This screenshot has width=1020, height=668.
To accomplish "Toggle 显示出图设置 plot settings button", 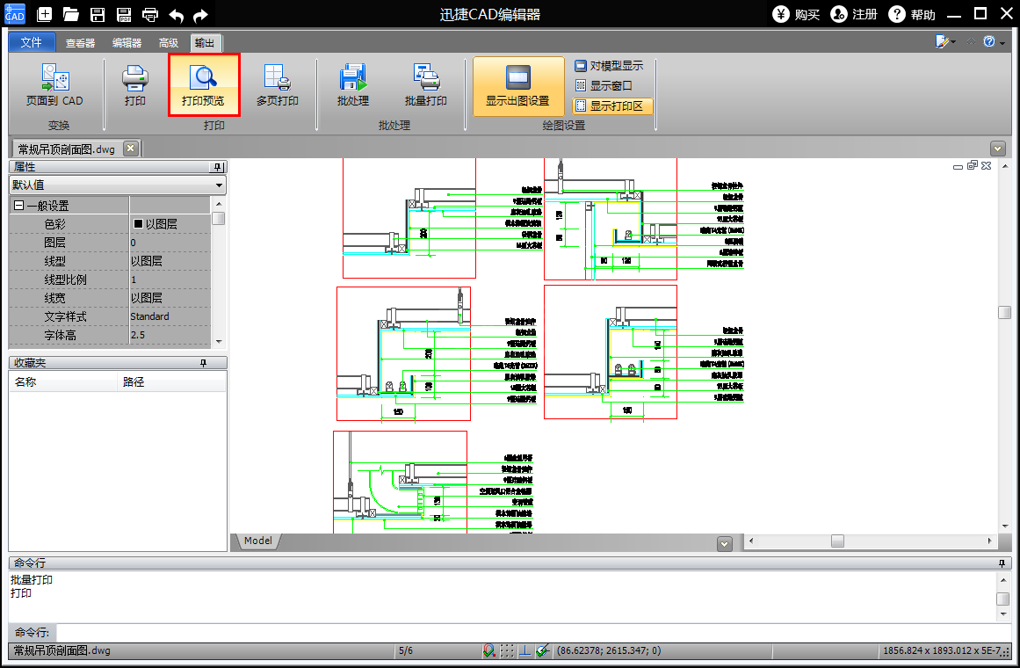I will 518,86.
